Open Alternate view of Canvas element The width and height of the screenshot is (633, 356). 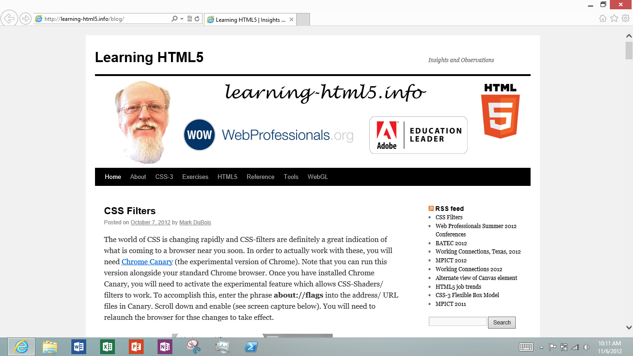pos(476,278)
